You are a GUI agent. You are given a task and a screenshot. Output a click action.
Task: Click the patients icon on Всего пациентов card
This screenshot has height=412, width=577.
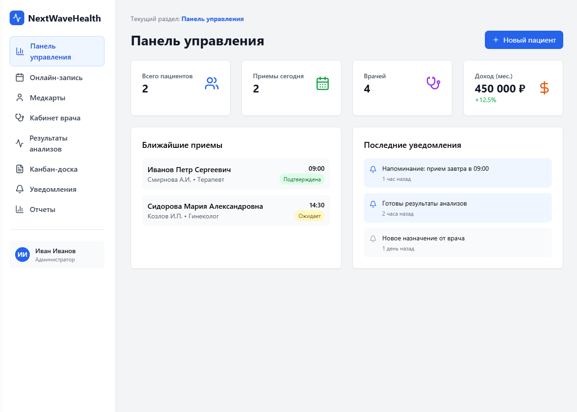click(x=211, y=83)
